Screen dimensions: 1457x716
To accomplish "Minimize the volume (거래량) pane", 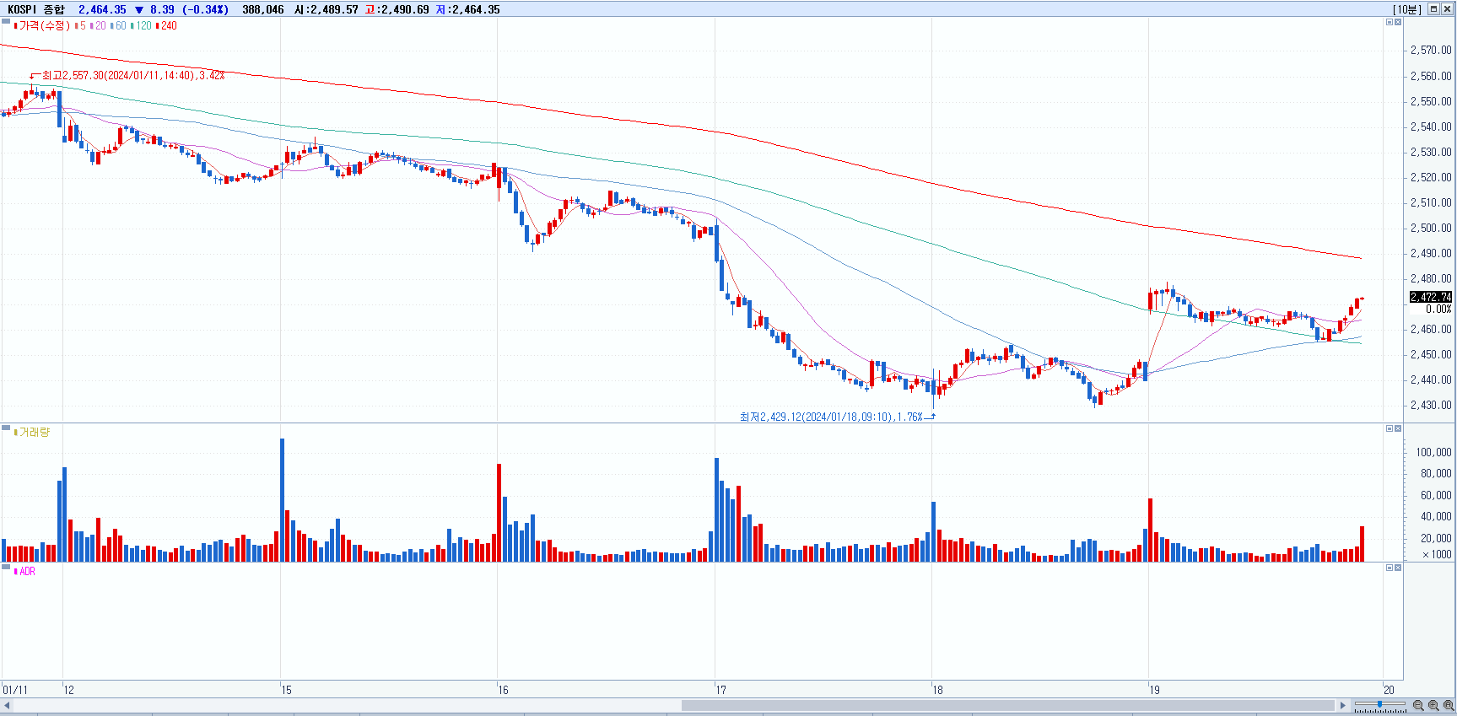I will (1390, 428).
